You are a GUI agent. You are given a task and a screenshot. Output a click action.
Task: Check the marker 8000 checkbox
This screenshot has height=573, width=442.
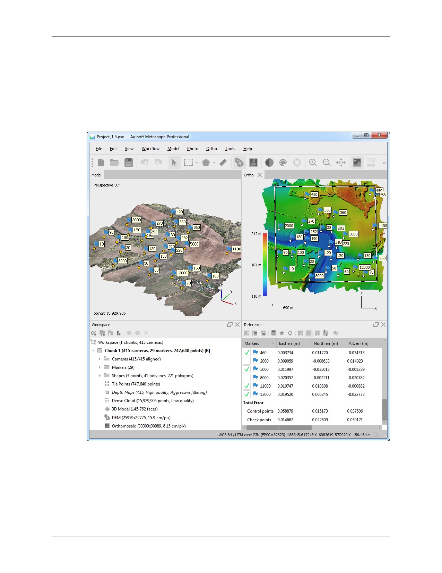pyautogui.click(x=247, y=377)
